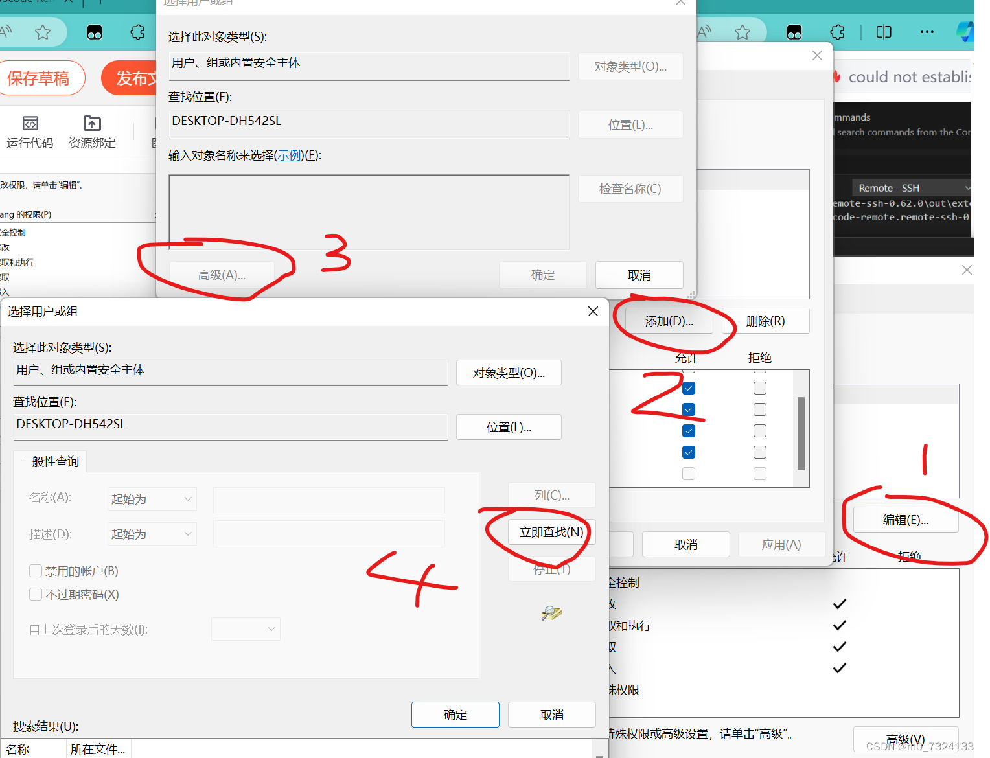Open the Remote - SSH dropdown in VS Code
Image resolution: width=990 pixels, height=758 pixels.
click(912, 188)
